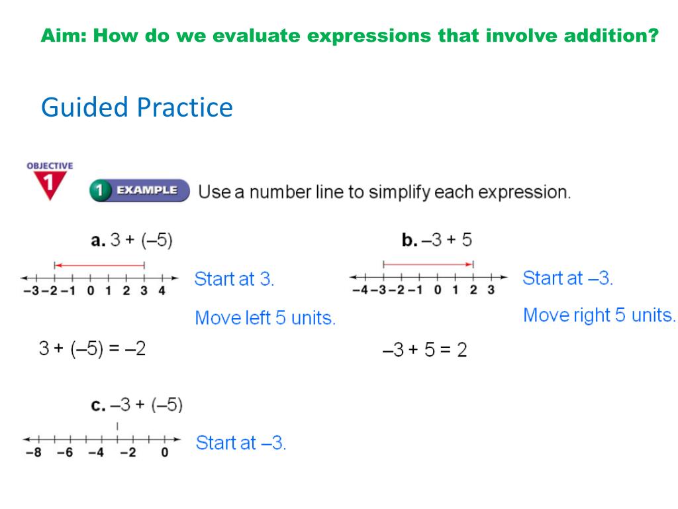The image size is (678, 509).
Task: Click the red left-pointing arrow above number line a
Action: coord(99,265)
